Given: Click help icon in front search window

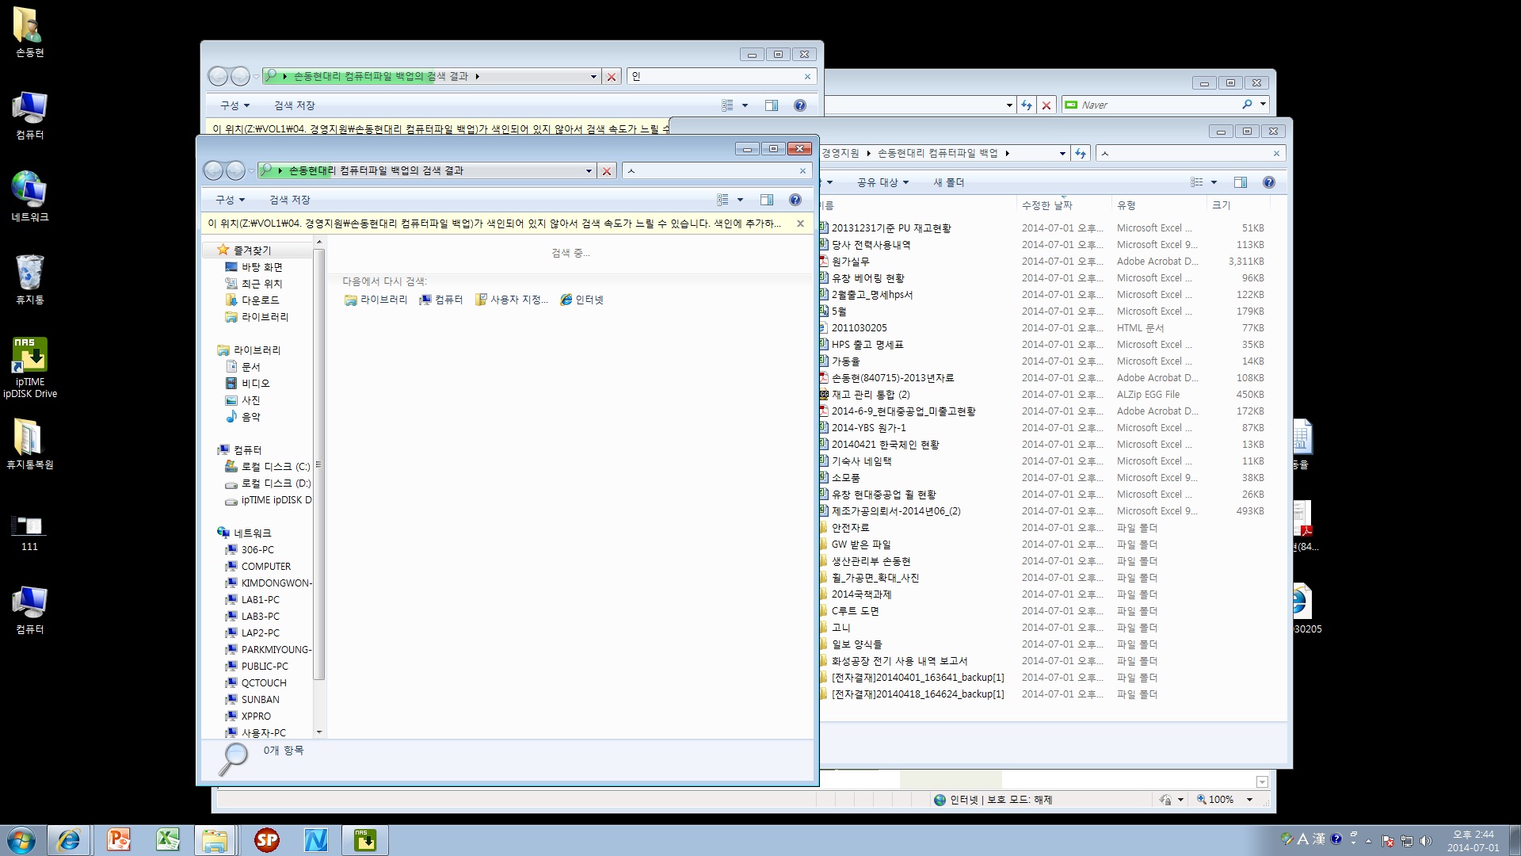Looking at the screenshot, I should coord(795,200).
